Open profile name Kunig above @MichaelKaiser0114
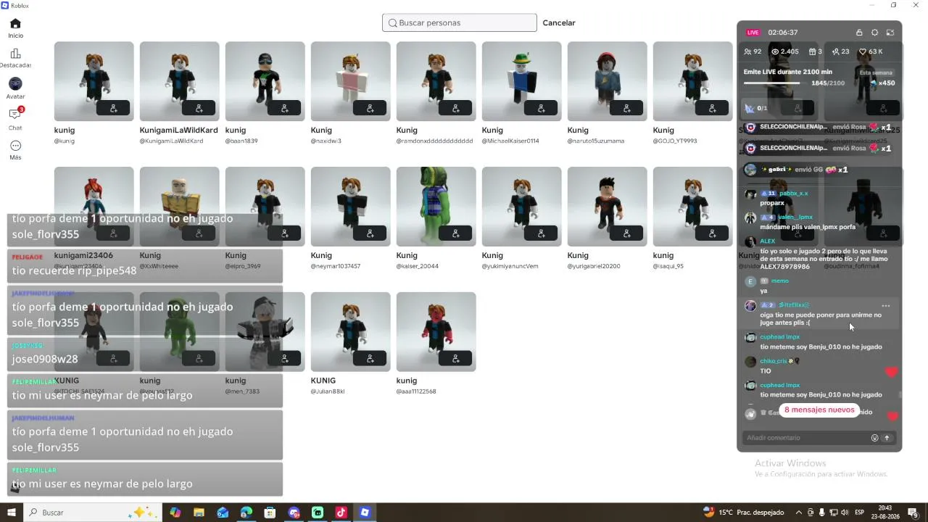The image size is (928, 522). [492, 130]
